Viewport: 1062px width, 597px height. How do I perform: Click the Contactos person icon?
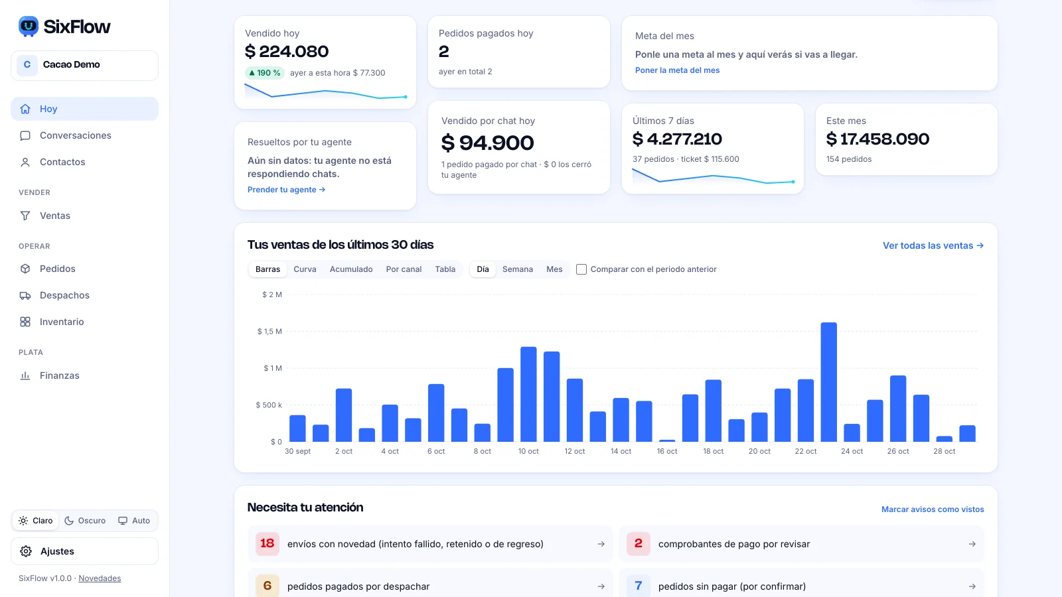(25, 162)
